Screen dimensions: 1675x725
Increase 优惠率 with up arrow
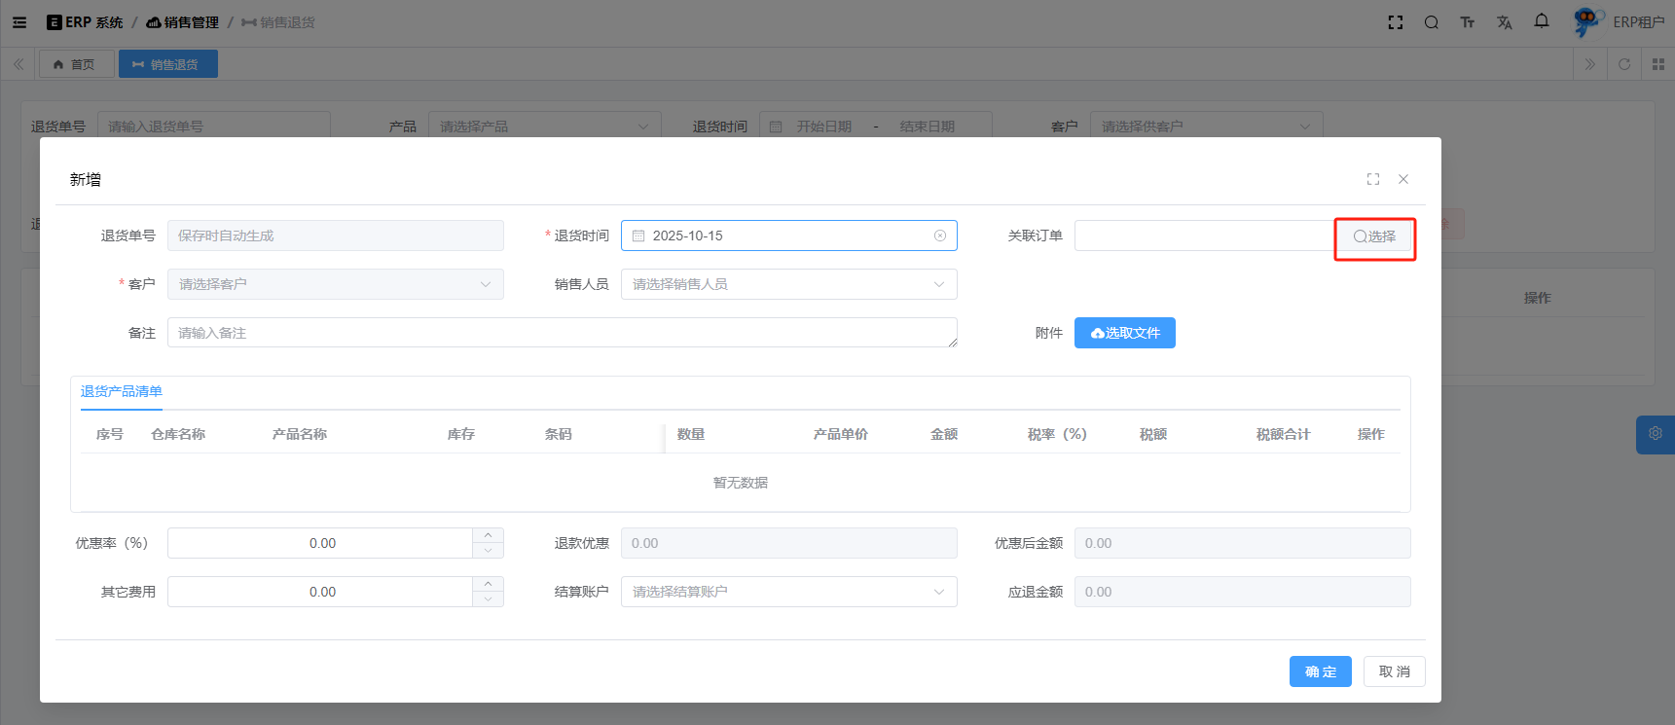click(488, 535)
